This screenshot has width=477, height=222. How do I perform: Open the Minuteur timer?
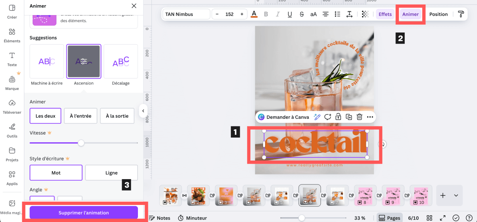(192, 218)
